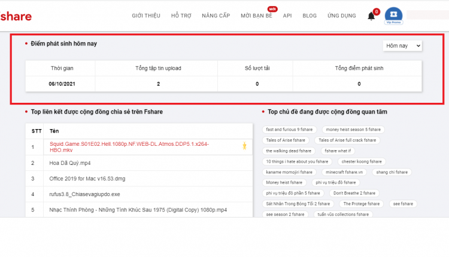The image size is (449, 257).
Task: Open MỜI BẠN BÈ from the navigation
Action: point(256,16)
